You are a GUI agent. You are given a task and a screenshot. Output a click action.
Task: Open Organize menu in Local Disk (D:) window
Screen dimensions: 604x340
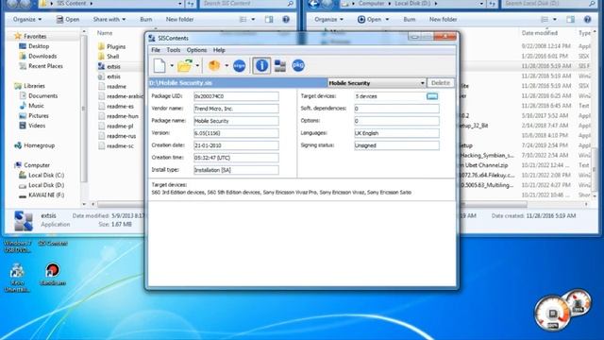point(328,19)
